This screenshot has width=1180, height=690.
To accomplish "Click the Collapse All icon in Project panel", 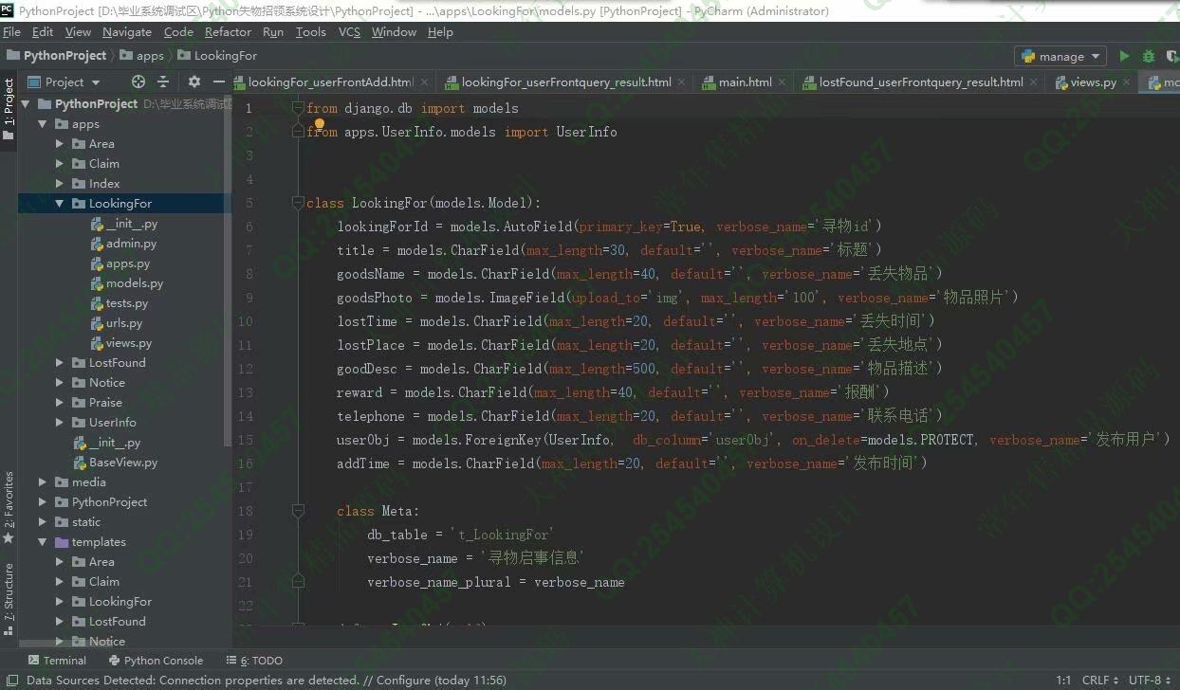I will tap(163, 82).
